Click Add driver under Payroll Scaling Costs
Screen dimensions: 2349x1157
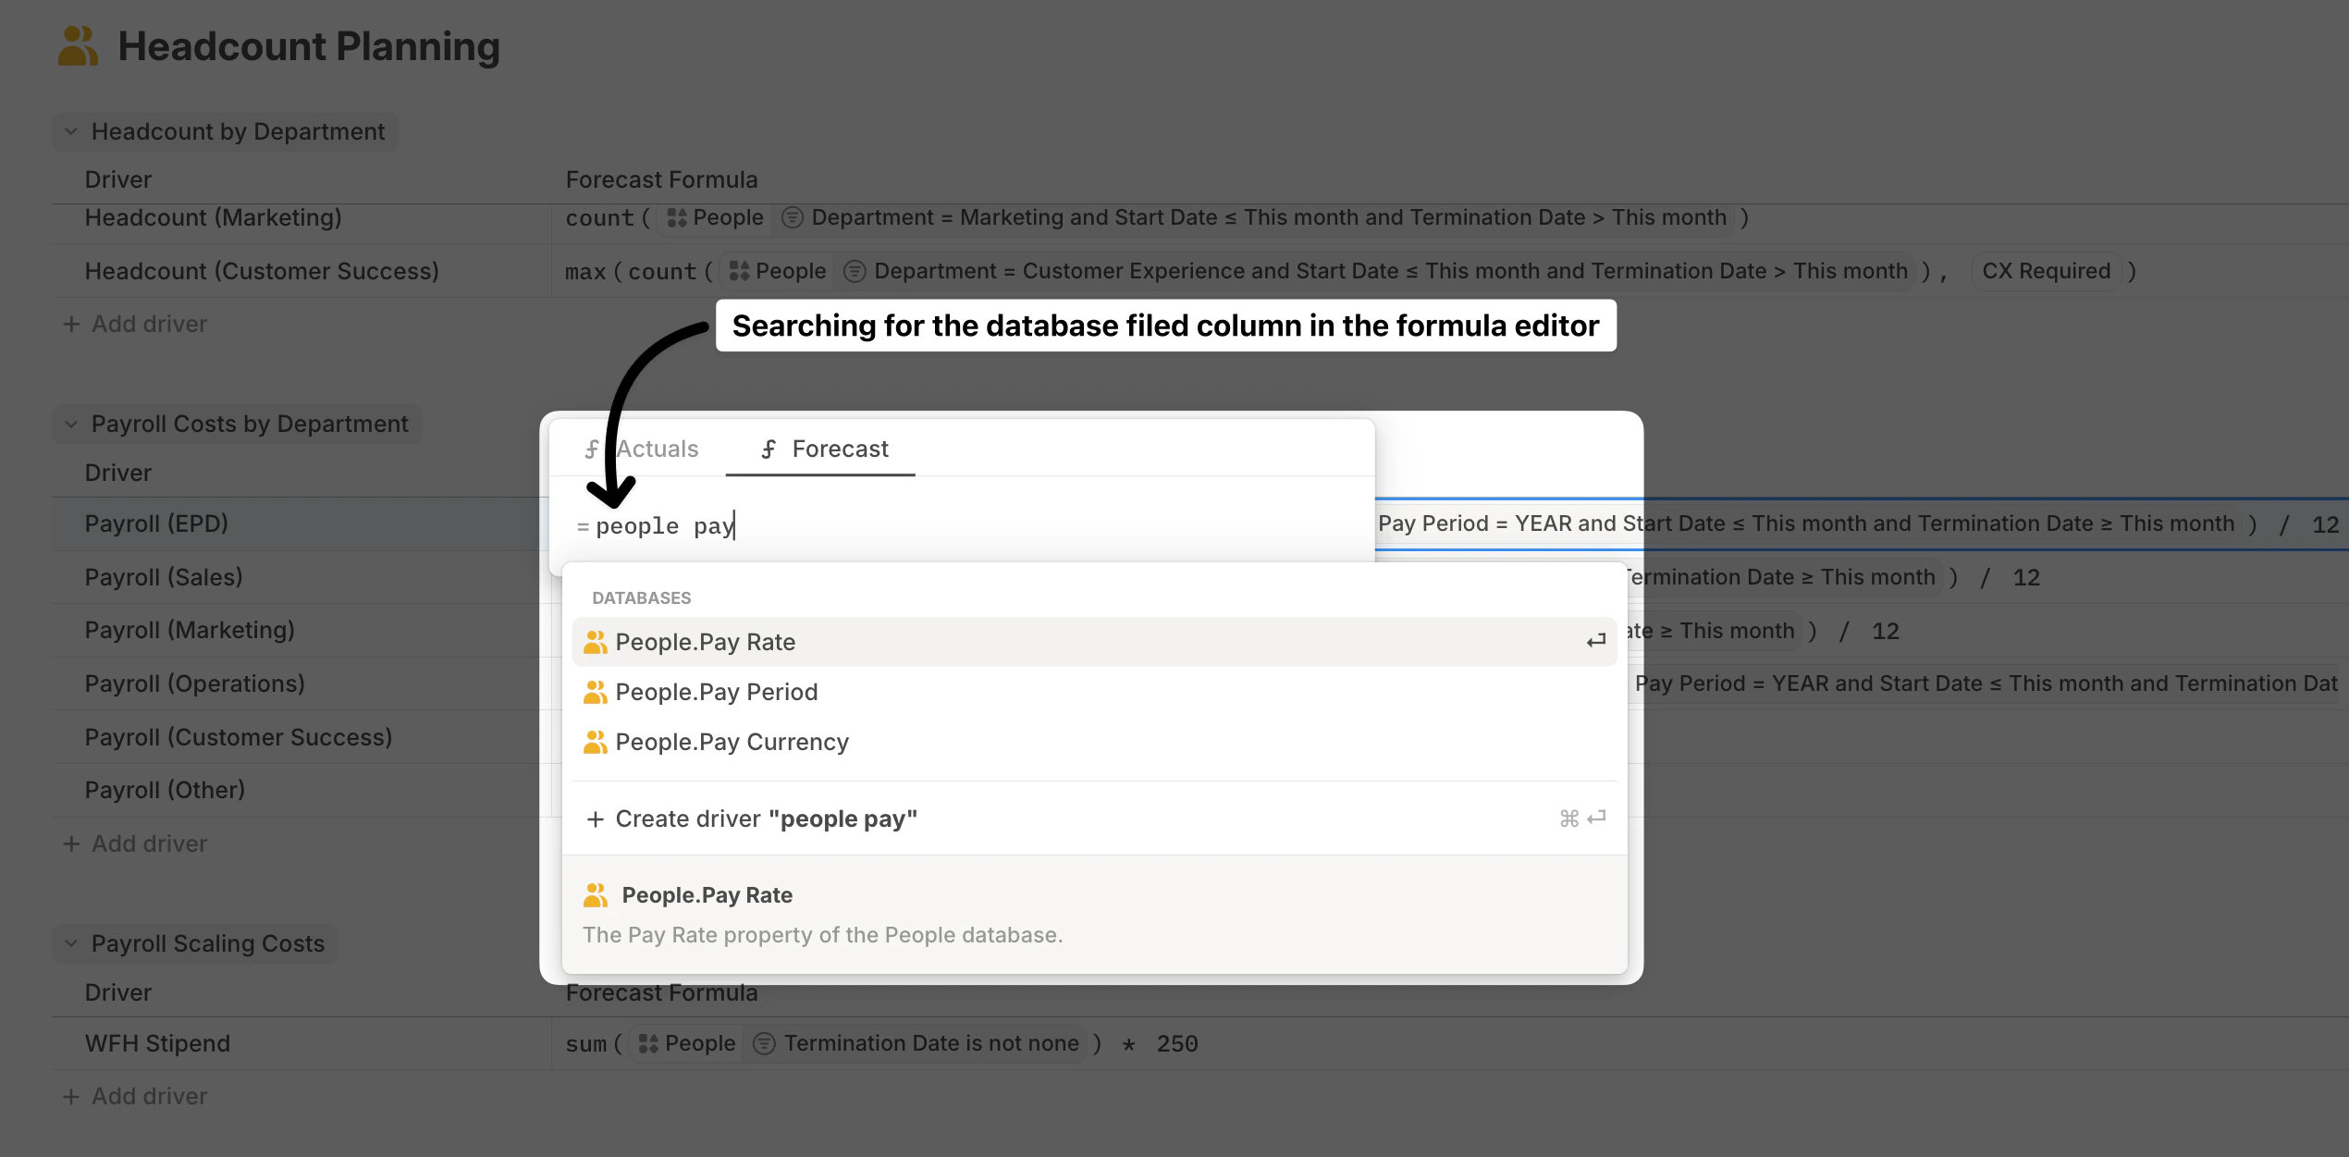pos(135,1095)
